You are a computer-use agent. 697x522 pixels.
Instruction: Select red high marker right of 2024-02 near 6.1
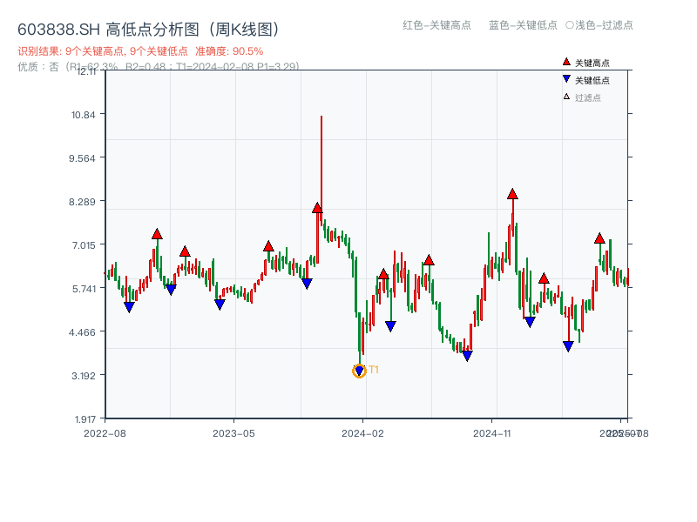click(383, 274)
